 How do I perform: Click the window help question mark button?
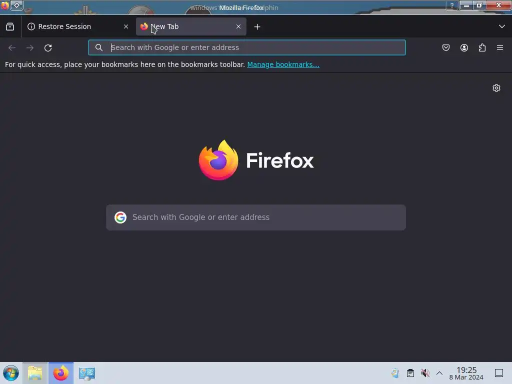[452, 5]
